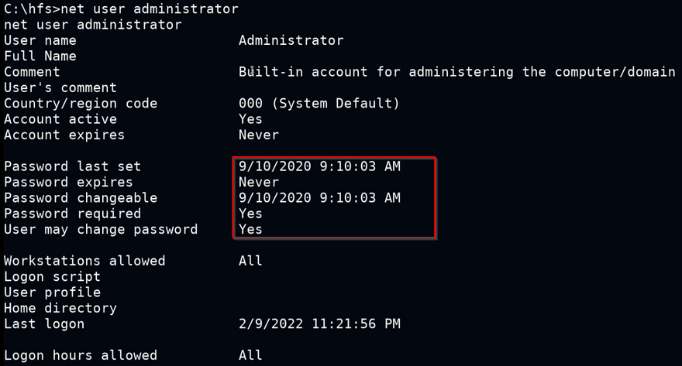The height and width of the screenshot is (366, 682).
Task: Select the Logon hours allowed 'All' value
Action: 250,356
